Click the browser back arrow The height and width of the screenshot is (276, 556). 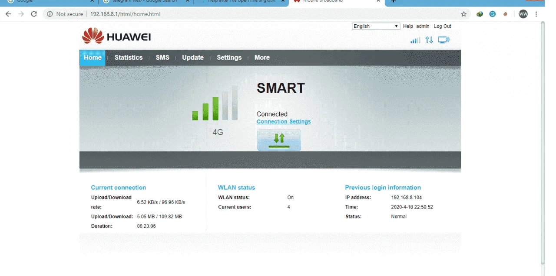click(x=8, y=14)
